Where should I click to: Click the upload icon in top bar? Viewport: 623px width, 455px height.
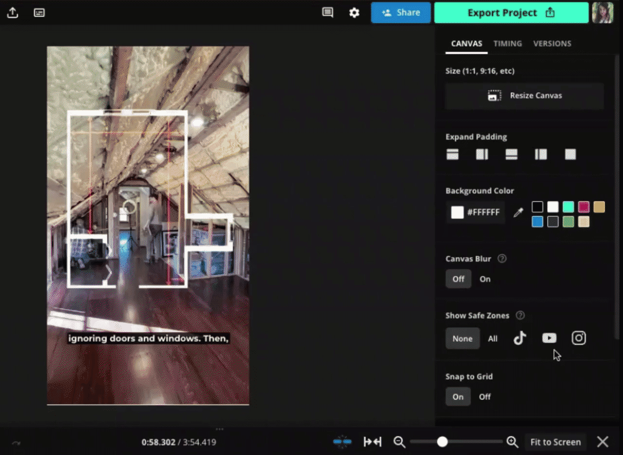coord(13,13)
